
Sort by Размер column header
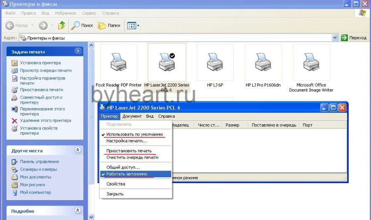coord(235,125)
